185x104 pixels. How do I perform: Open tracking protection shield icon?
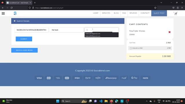pos(30,8)
